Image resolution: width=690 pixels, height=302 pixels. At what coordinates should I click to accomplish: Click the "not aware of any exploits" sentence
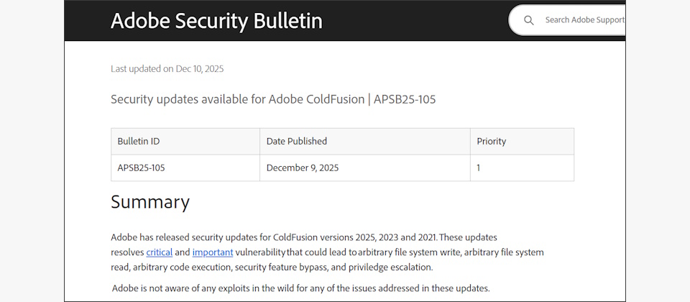[300, 288]
